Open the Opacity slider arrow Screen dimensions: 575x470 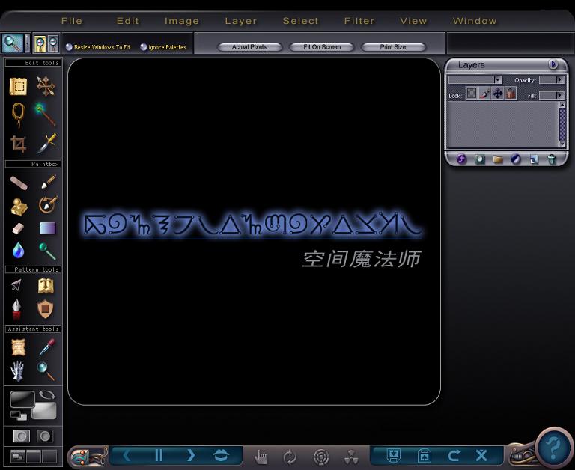[x=559, y=79]
